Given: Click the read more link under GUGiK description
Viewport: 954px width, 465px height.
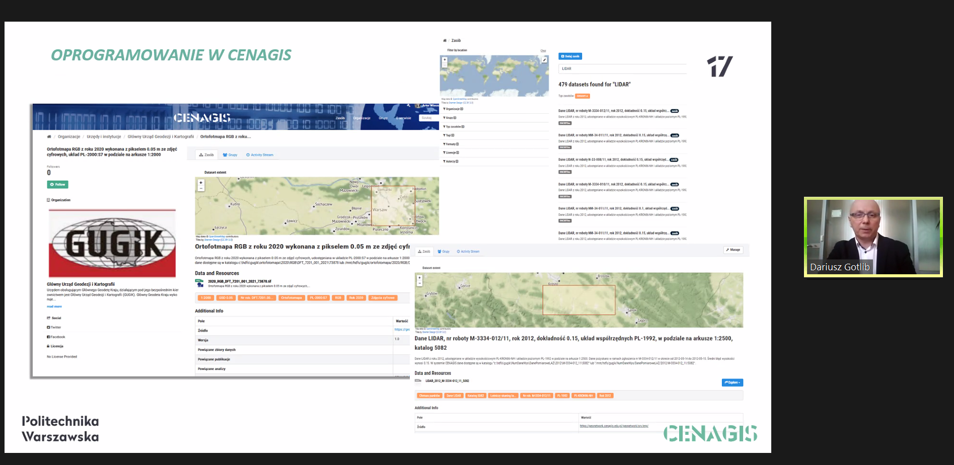Looking at the screenshot, I should (x=54, y=306).
